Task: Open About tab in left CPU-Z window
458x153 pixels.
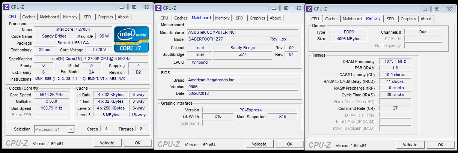Action: point(123,17)
